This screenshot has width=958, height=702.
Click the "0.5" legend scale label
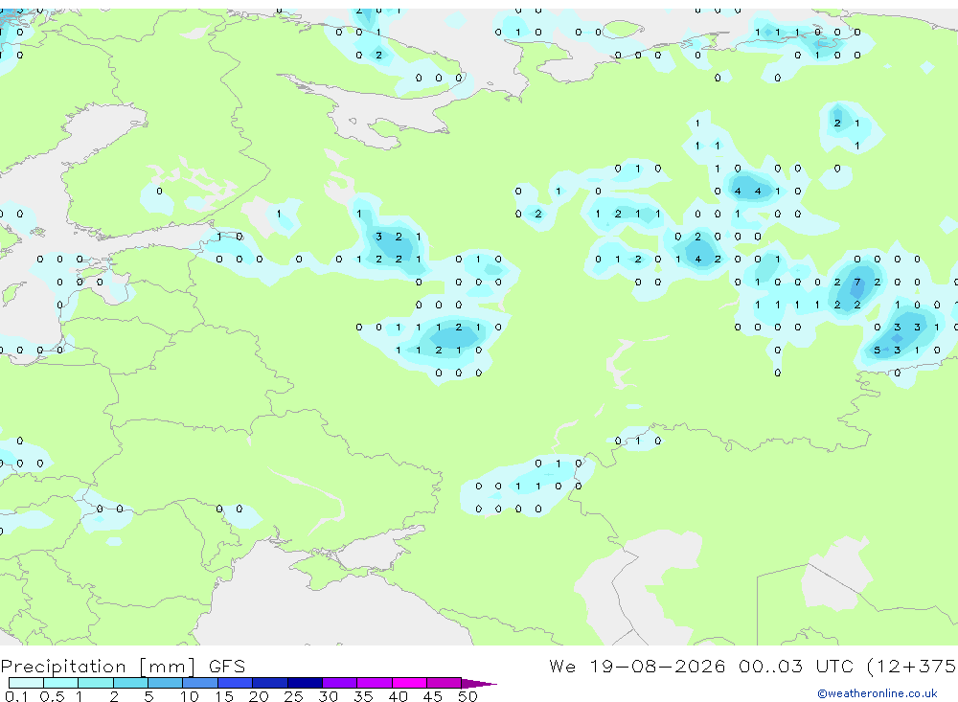pos(52,696)
